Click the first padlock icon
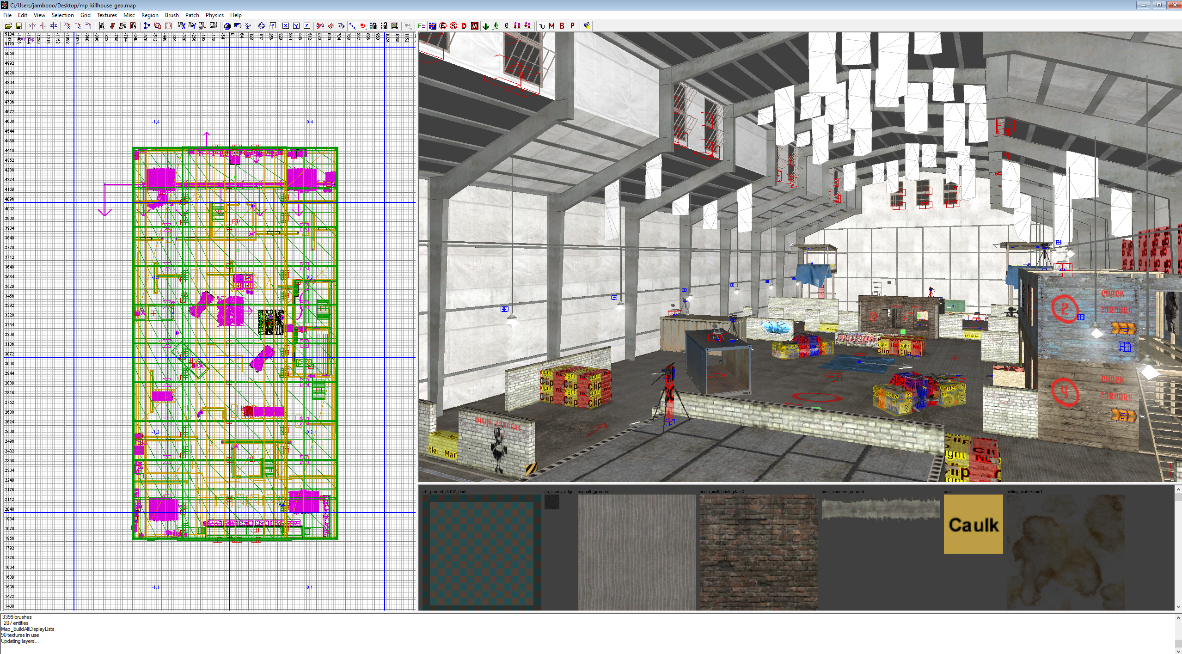The height and width of the screenshot is (654, 1182). click(374, 26)
